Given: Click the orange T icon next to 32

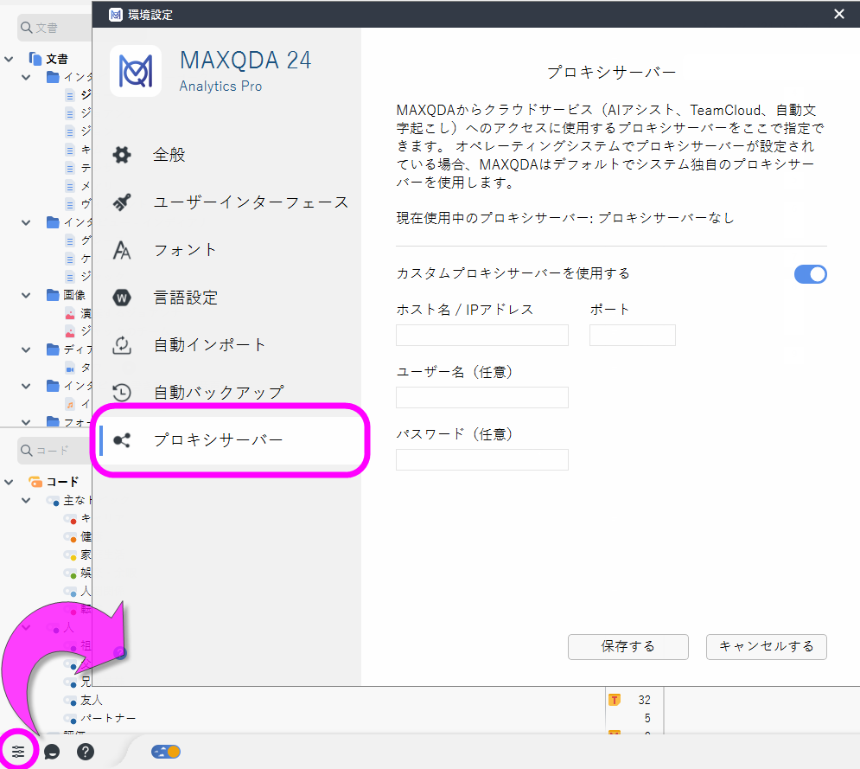Looking at the screenshot, I should (x=615, y=700).
